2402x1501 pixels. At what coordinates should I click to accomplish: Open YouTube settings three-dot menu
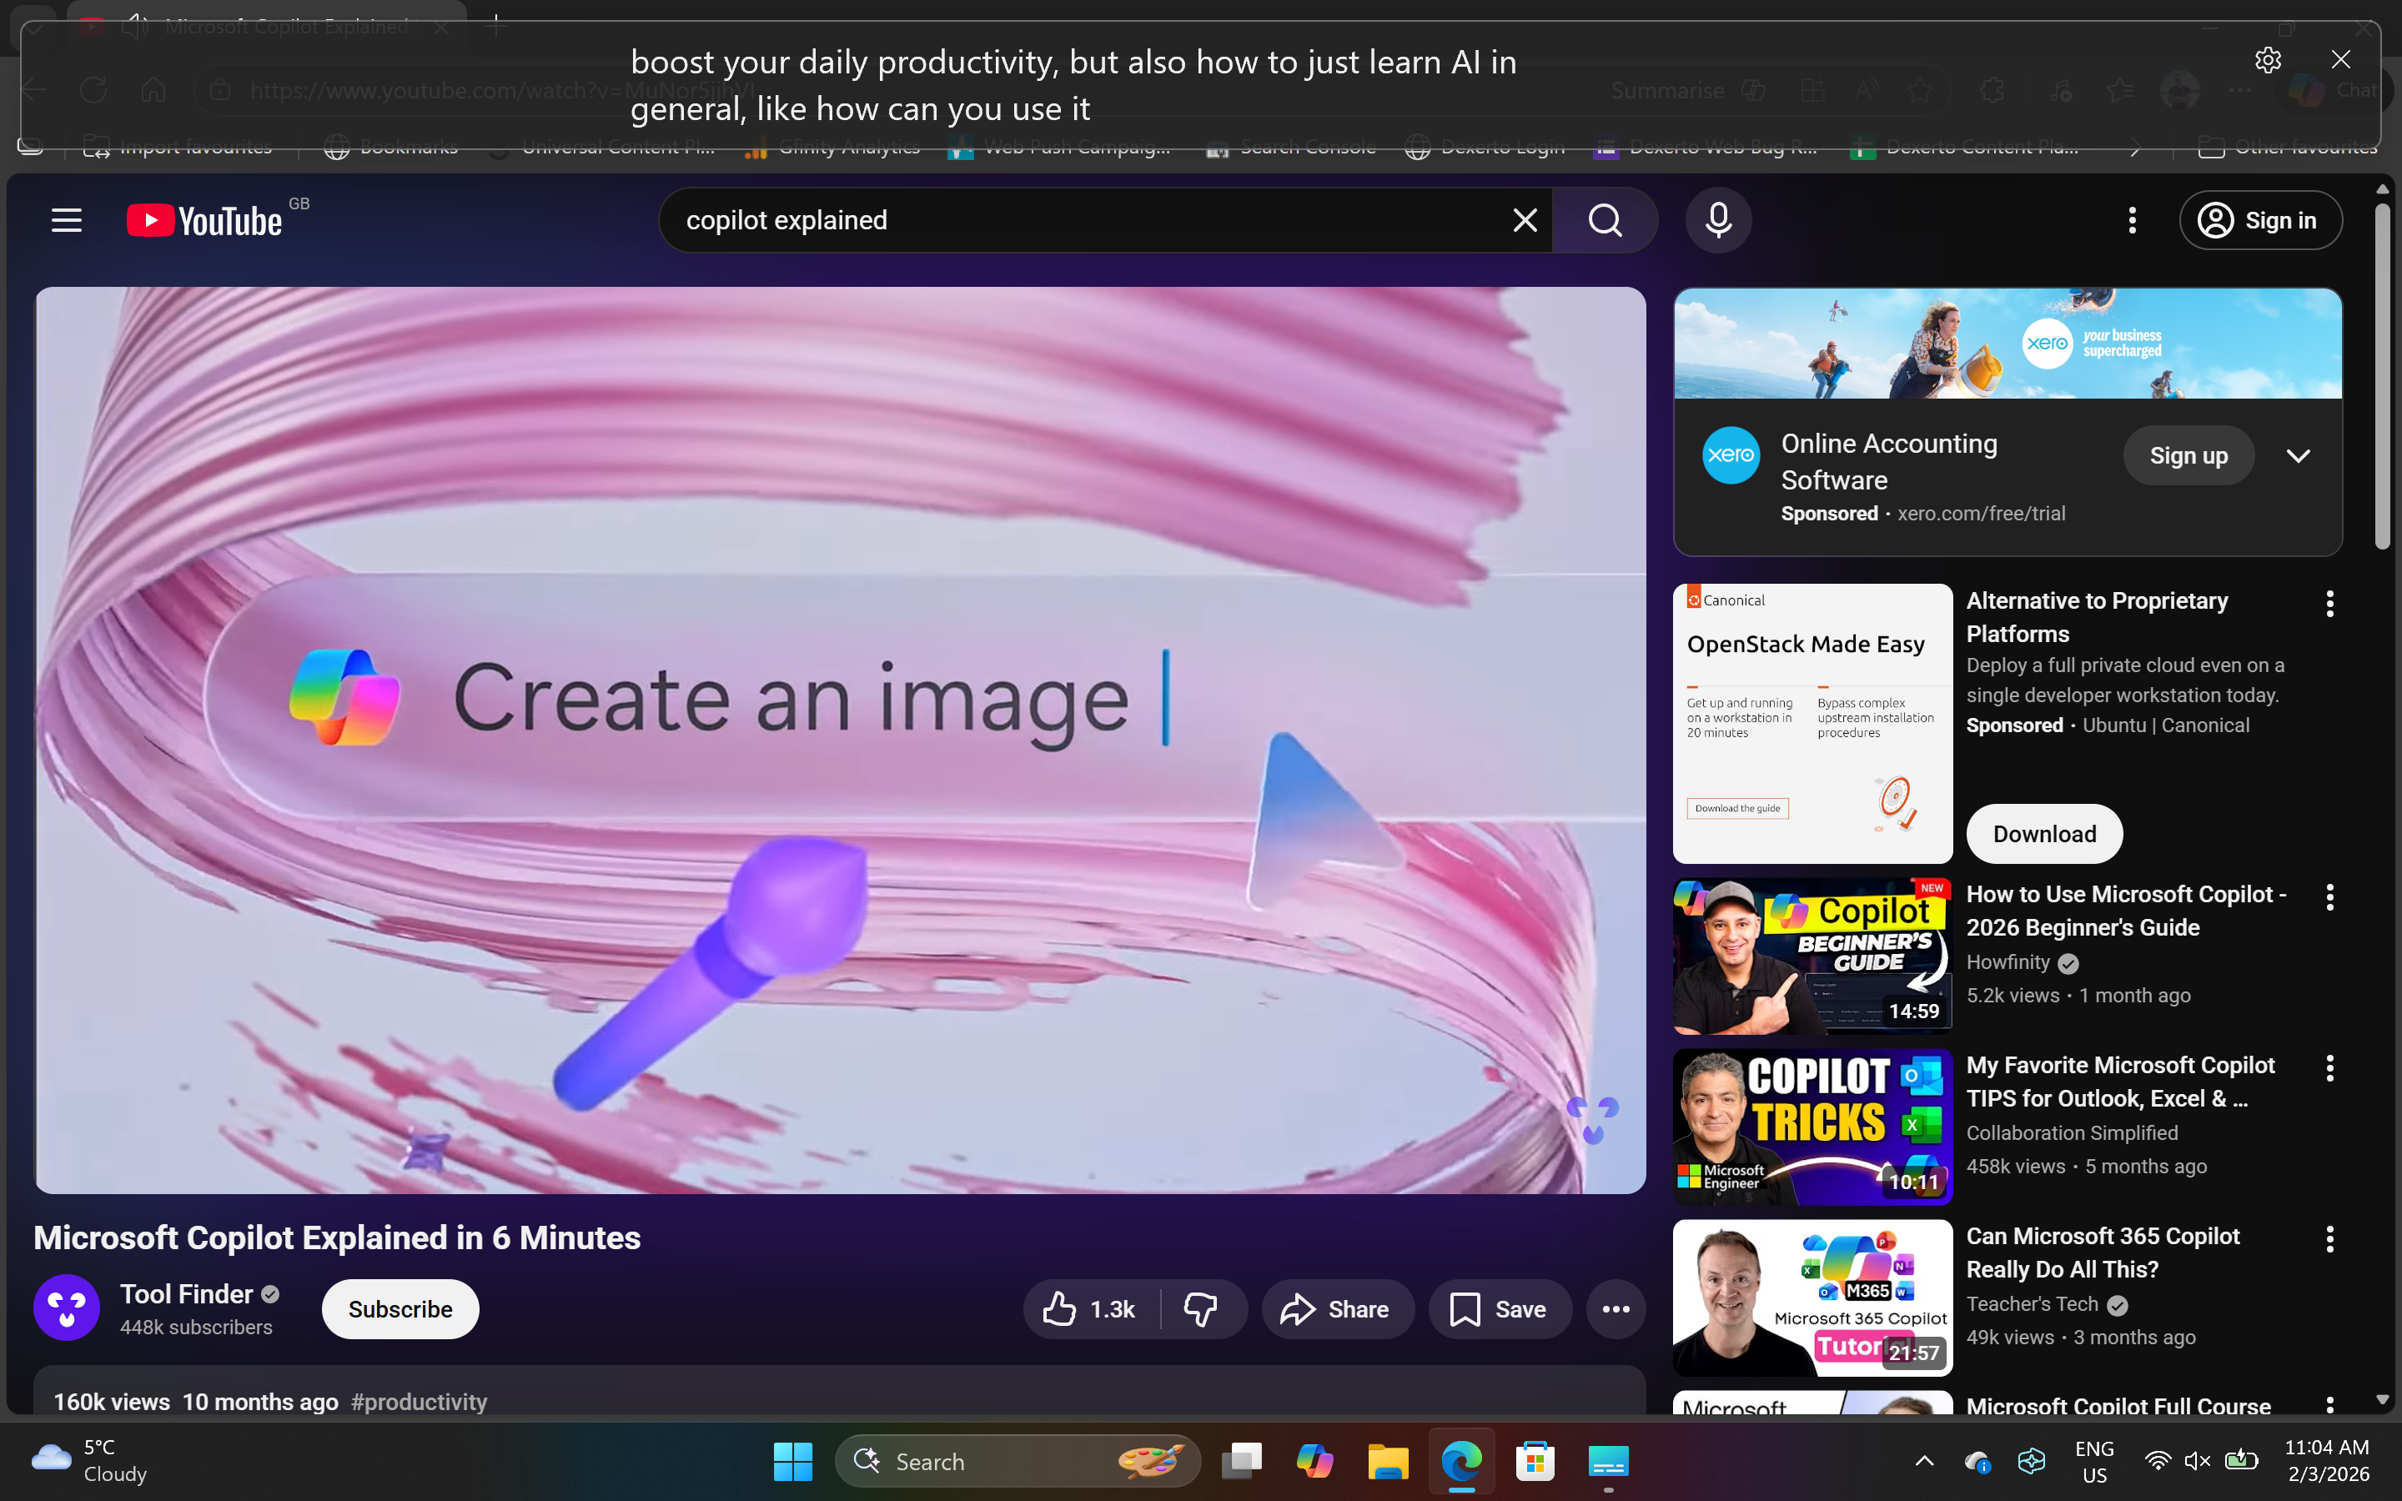pyautogui.click(x=2131, y=220)
